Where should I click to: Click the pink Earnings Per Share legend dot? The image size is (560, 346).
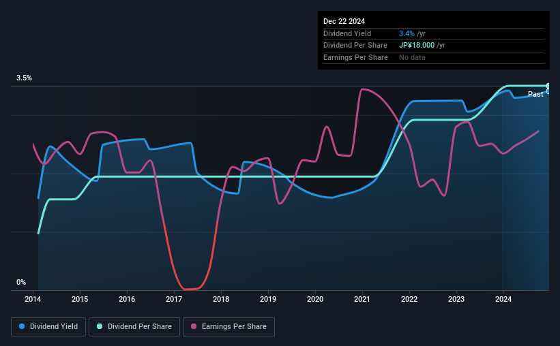pos(194,326)
